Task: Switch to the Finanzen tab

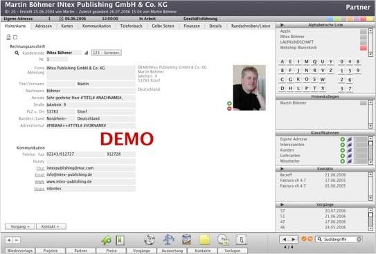Action: click(x=192, y=26)
